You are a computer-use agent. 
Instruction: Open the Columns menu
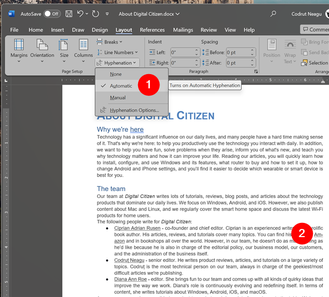coord(83,51)
